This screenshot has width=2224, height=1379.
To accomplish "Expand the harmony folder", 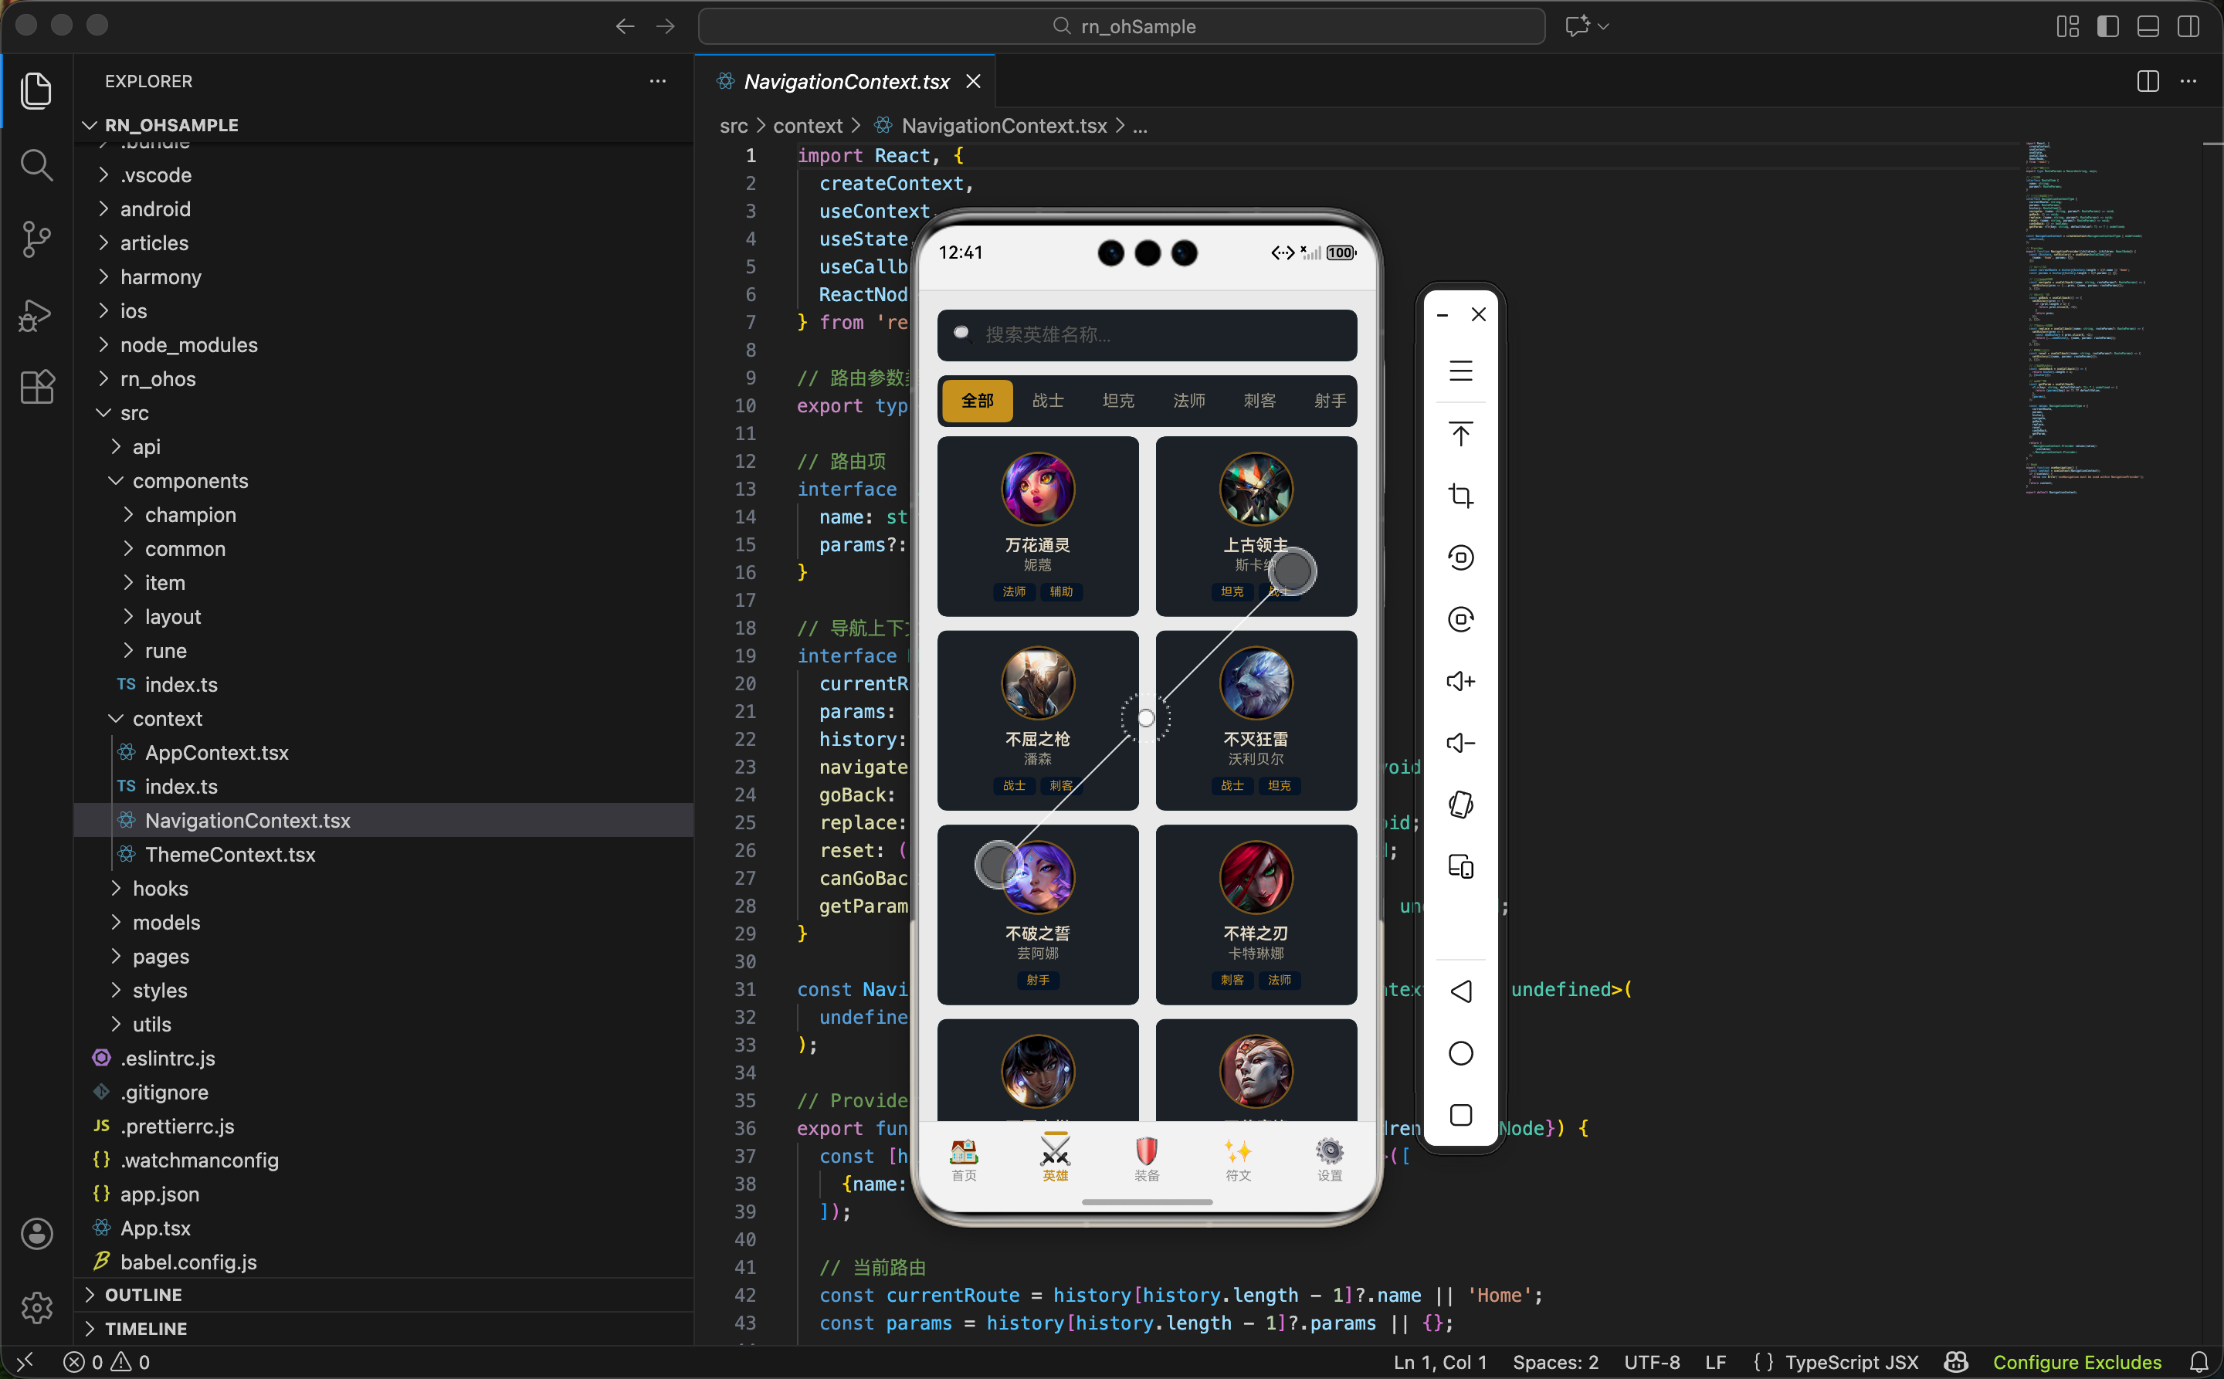I will click(161, 277).
